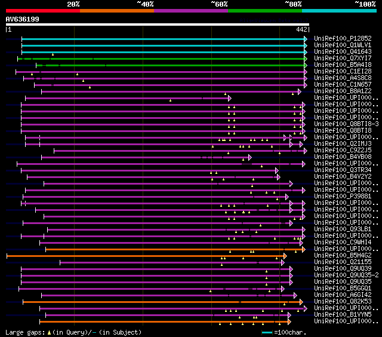This screenshot has height=337, width=382.
Task: Select the UniRef100_A6GI42 label
Action: pyautogui.click(x=343, y=295)
